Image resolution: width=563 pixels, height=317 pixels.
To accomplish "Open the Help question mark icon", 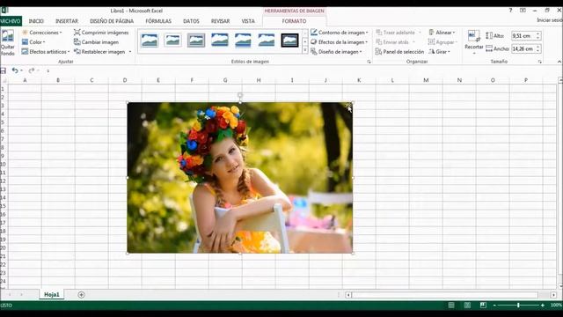I will coord(510,11).
